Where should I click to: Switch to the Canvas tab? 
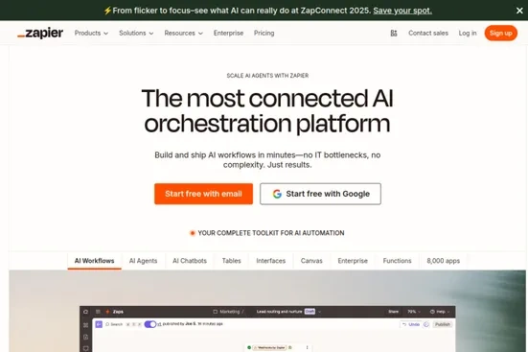pyautogui.click(x=311, y=261)
